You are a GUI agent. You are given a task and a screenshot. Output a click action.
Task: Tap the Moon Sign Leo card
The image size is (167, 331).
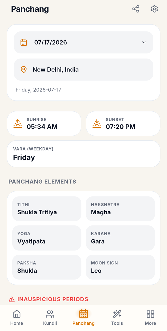click(120, 267)
